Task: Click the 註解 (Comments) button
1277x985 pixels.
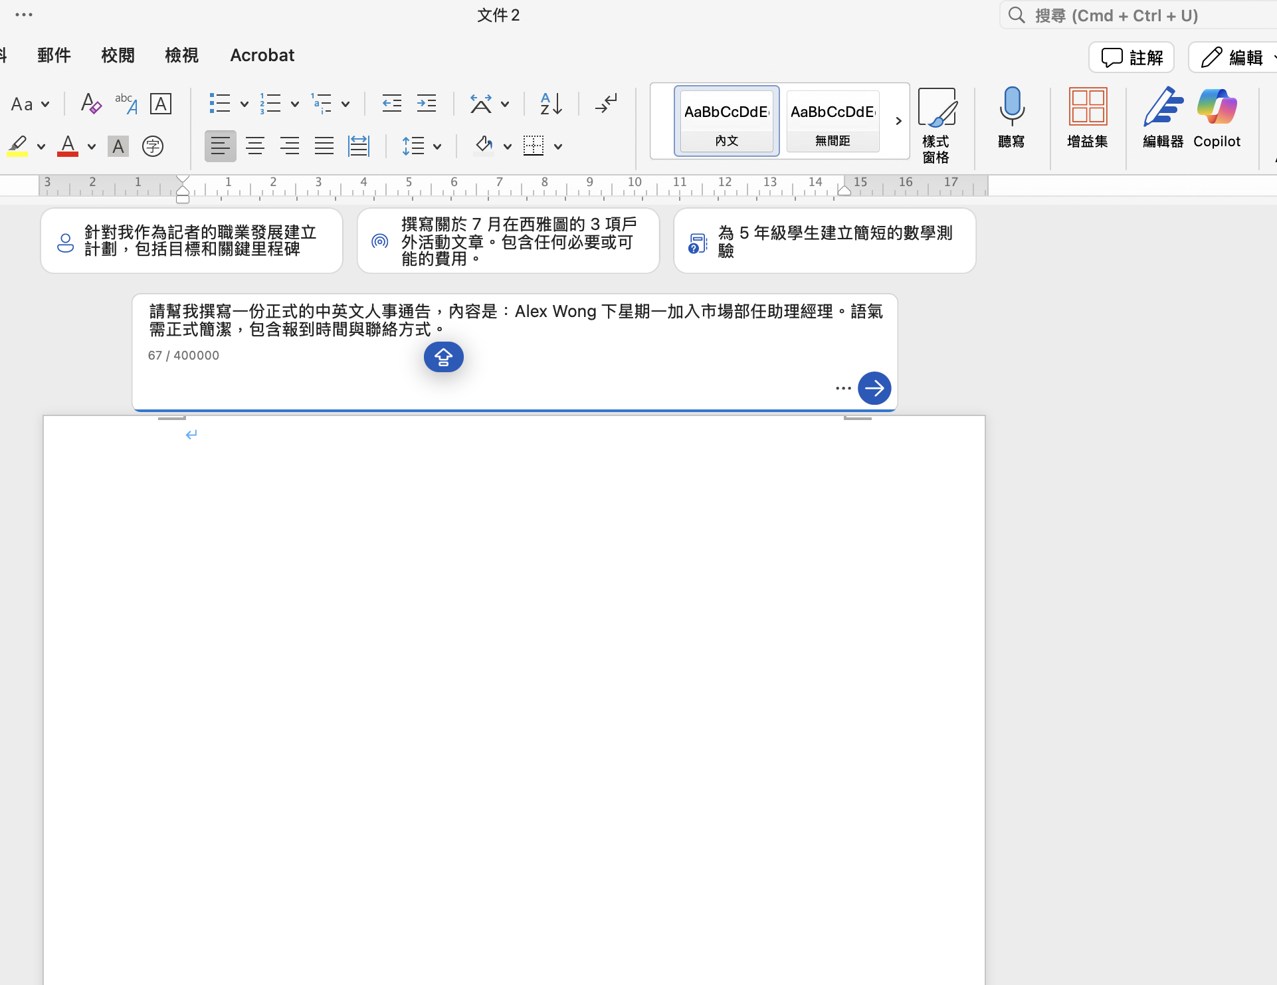Action: [1131, 57]
